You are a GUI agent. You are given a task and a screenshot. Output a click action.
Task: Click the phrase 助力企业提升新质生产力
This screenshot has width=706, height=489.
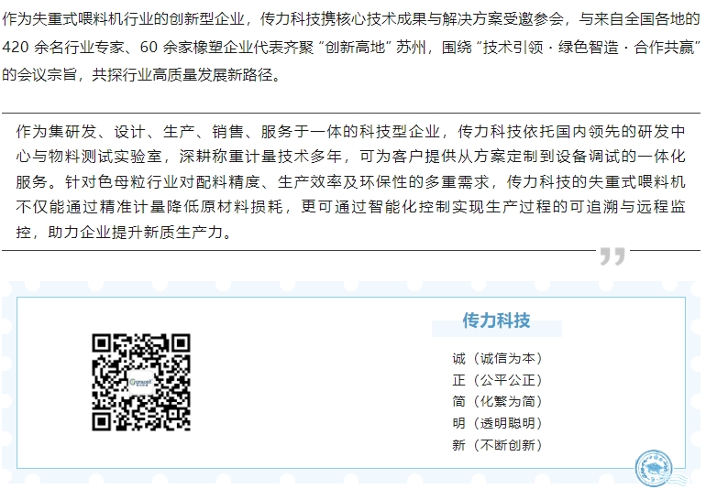[x=136, y=232]
